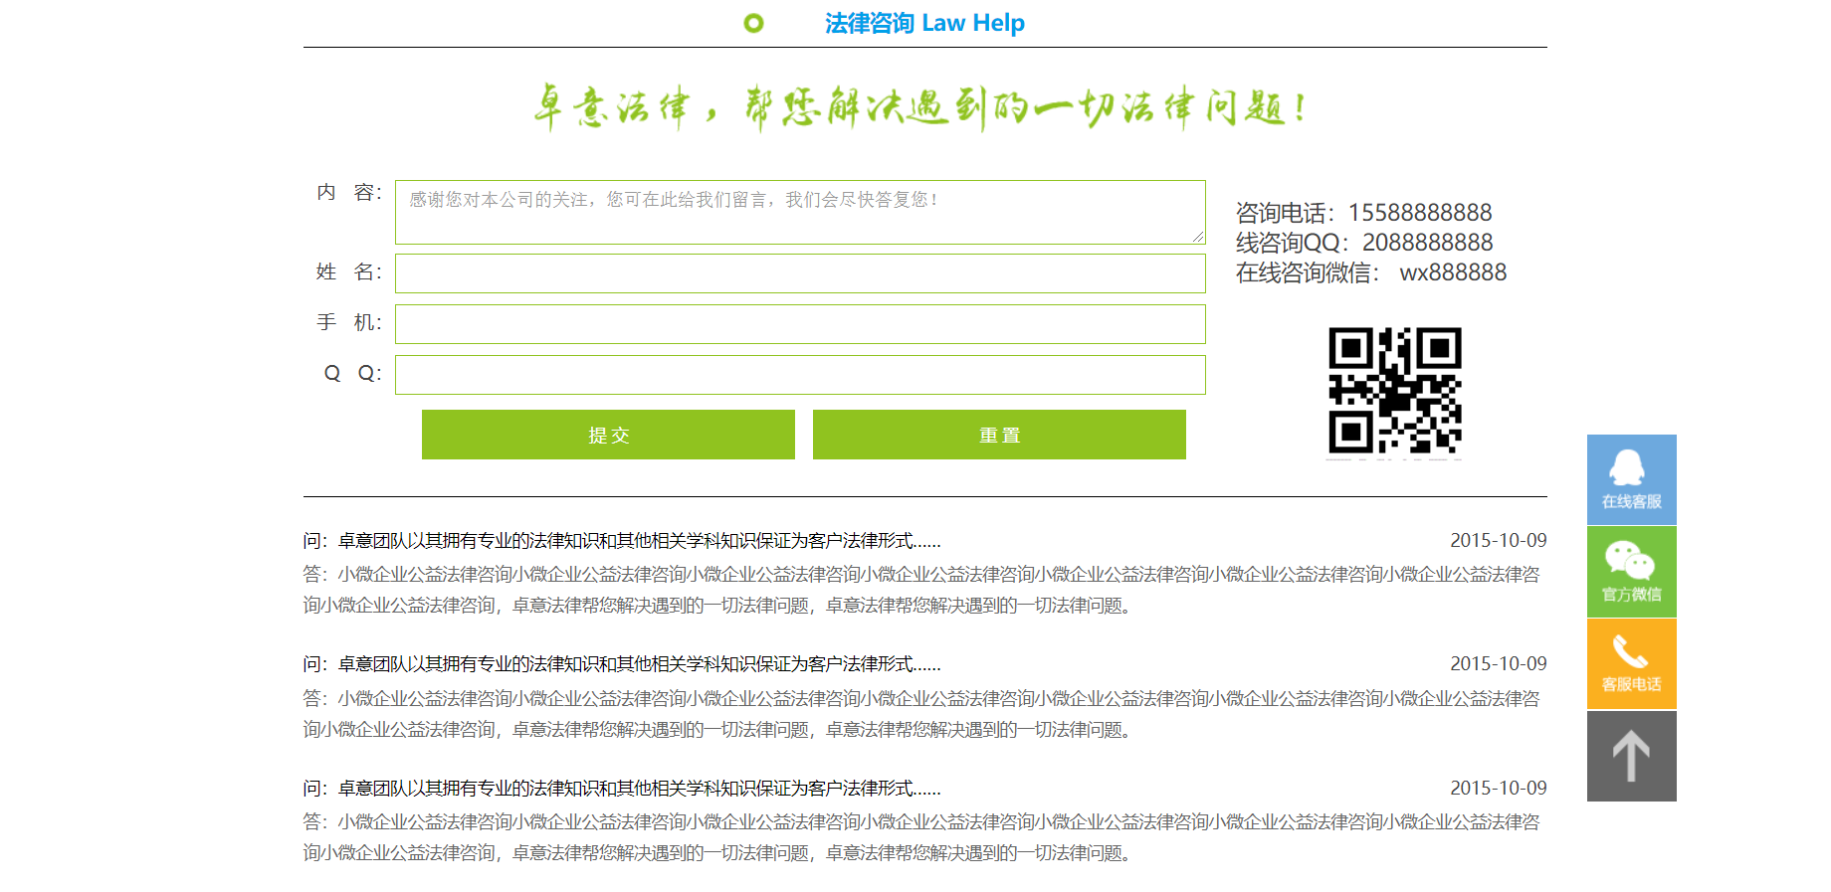Viewport: 1831px width, 892px height.
Task: Open the 法律咨询 Law Help heading
Action: (x=923, y=23)
